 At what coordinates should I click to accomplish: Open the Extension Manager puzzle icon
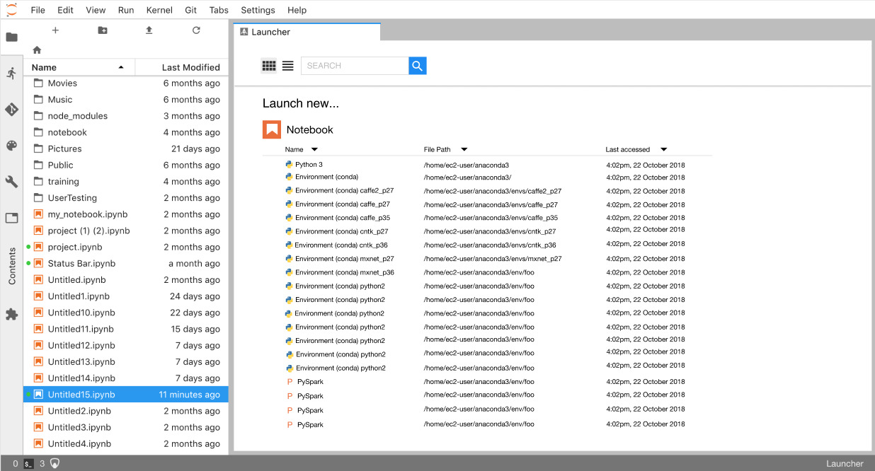[x=11, y=314]
